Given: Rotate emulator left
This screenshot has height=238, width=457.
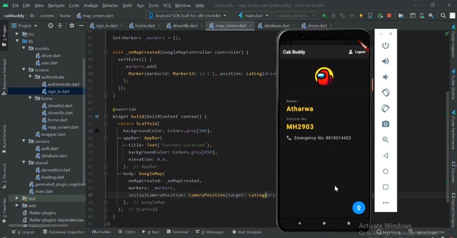Looking at the screenshot, I should click(x=386, y=92).
